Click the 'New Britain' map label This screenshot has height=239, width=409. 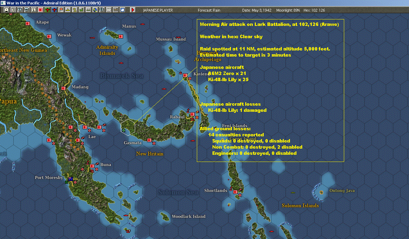(150, 154)
